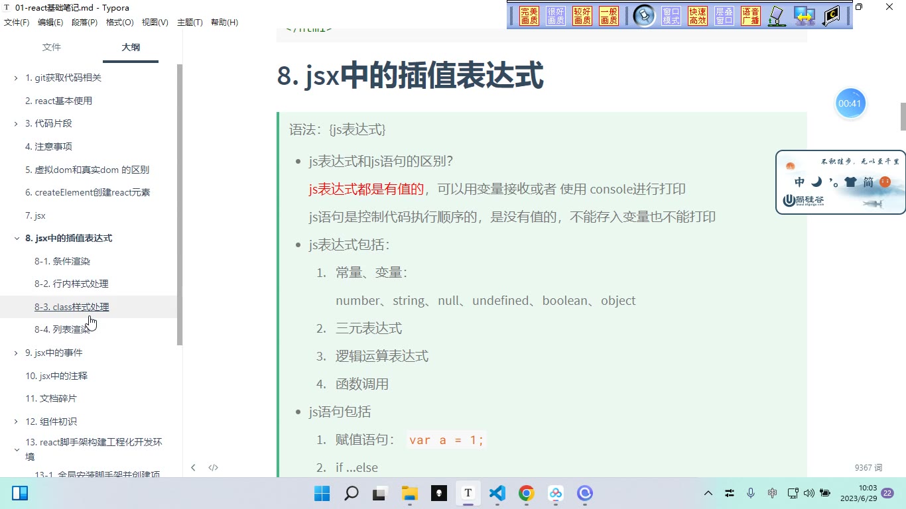906x509 pixels.
Task: Open File Explorer from taskbar
Action: 410,493
